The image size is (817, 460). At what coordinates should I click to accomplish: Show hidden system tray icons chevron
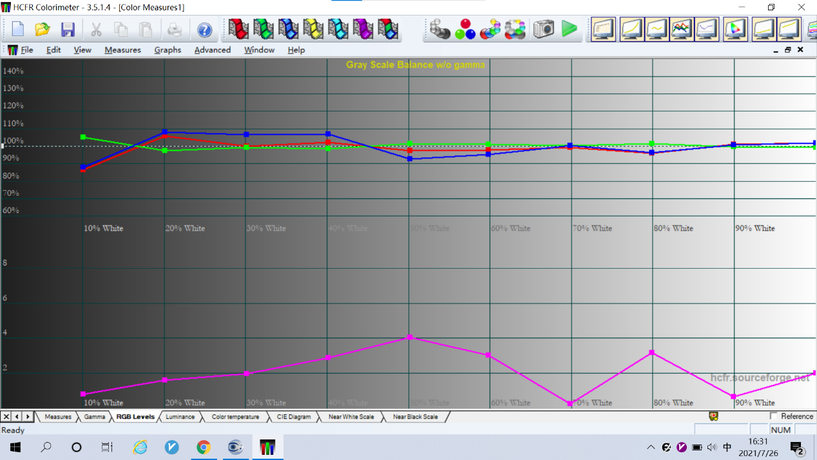click(x=651, y=447)
